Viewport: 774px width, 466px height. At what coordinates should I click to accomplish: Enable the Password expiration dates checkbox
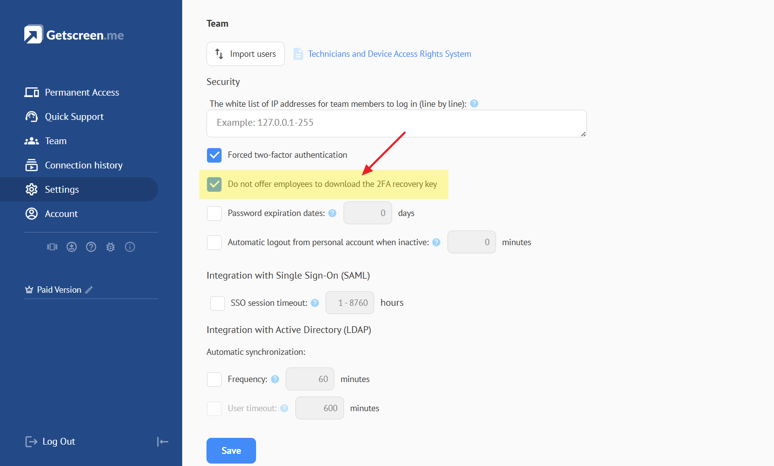pyautogui.click(x=214, y=214)
